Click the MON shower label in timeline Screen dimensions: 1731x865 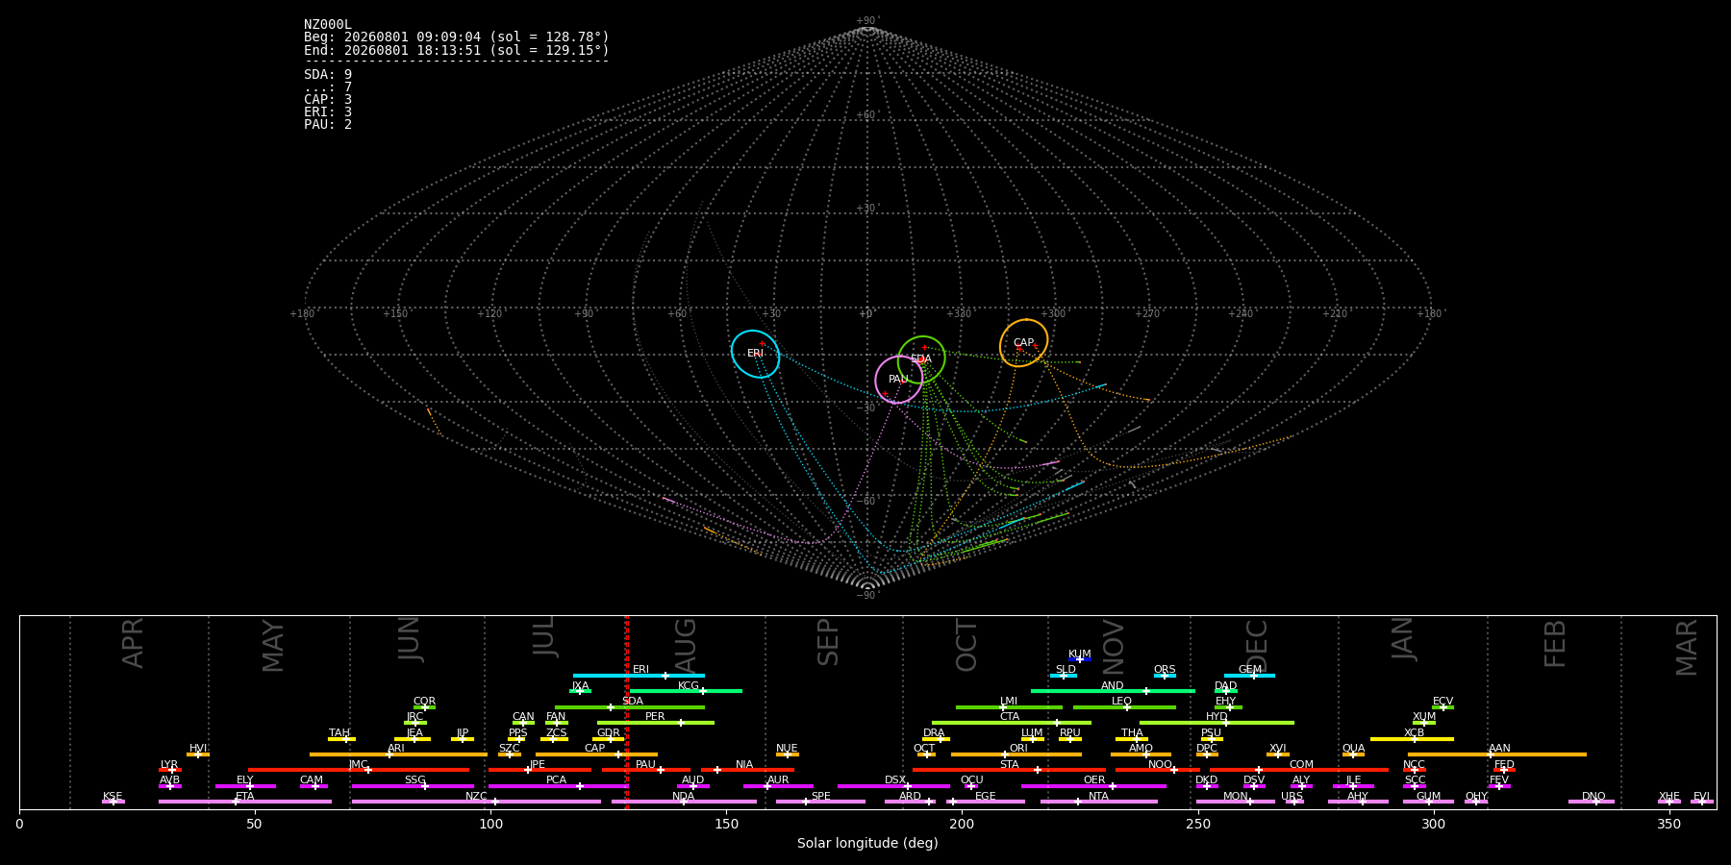(1236, 797)
